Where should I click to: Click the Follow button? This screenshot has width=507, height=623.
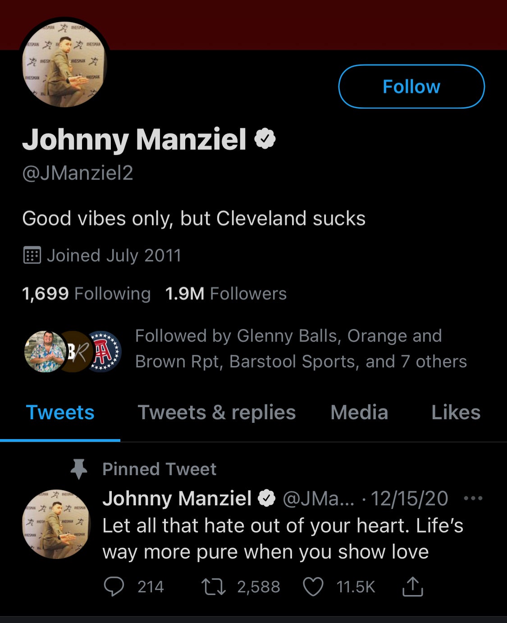(411, 87)
